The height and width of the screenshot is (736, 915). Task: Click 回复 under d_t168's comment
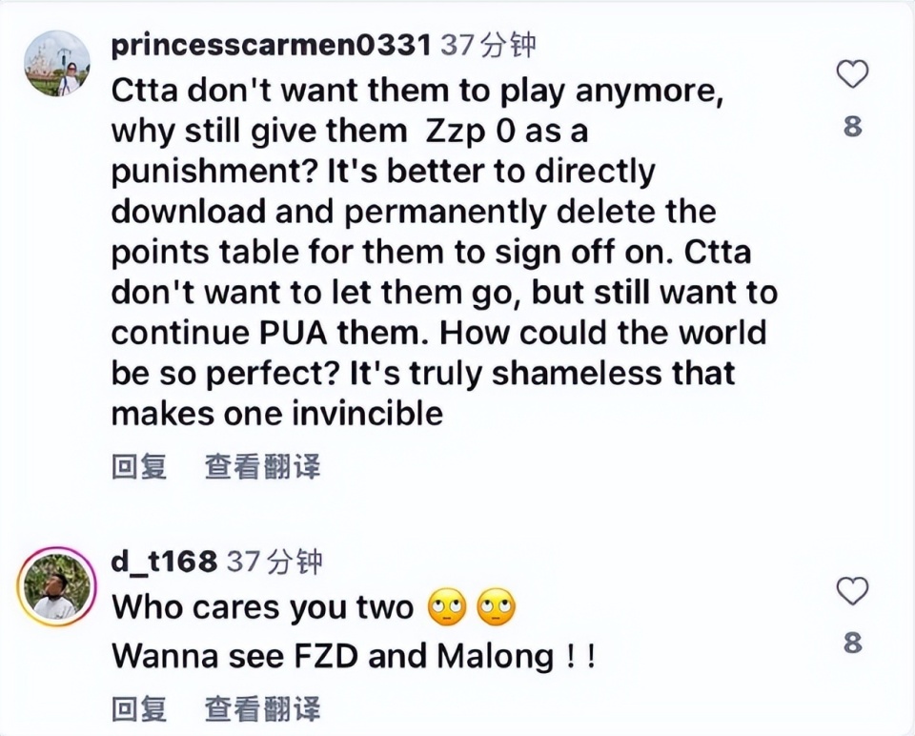point(139,708)
